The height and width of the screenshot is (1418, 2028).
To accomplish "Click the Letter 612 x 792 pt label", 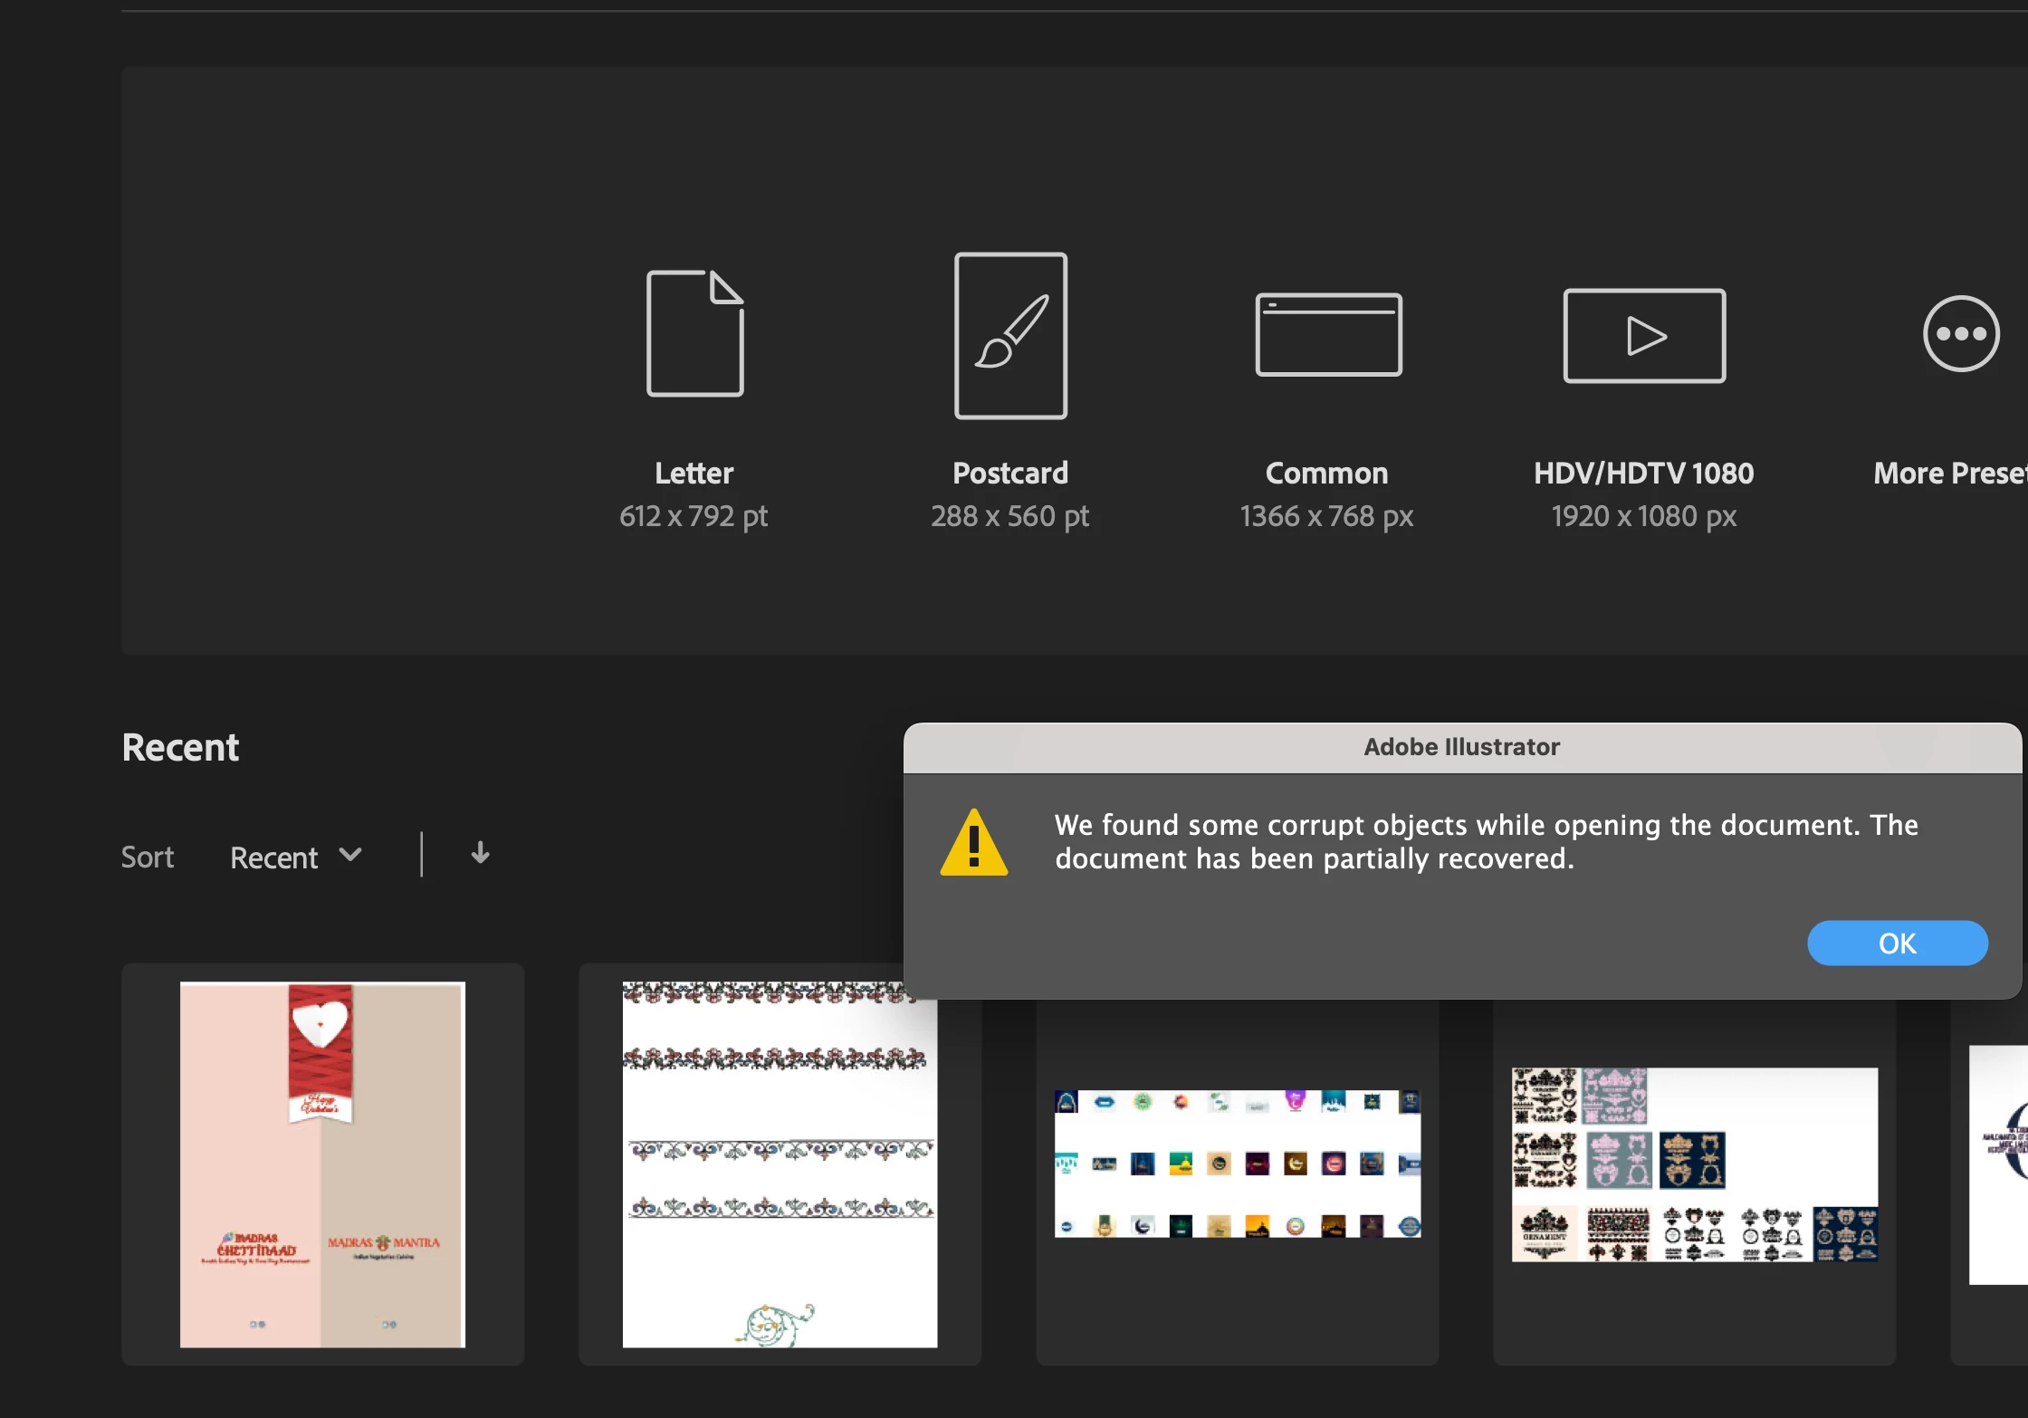I will (694, 516).
